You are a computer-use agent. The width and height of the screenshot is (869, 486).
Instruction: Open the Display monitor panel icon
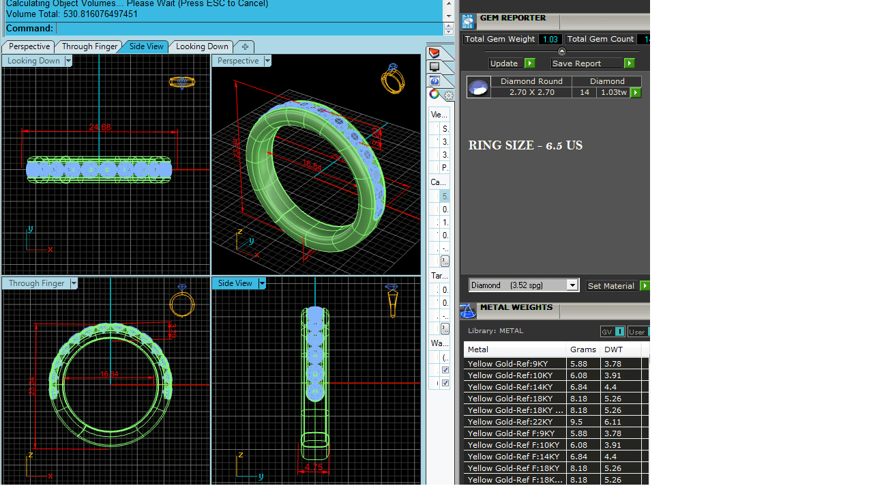tap(434, 67)
